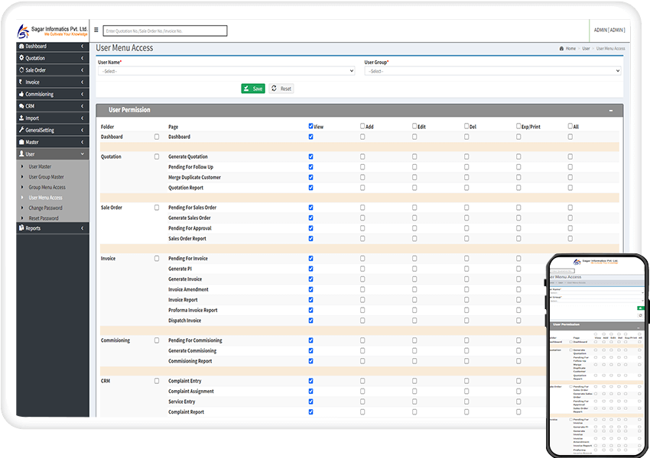This screenshot has width=650, height=458.
Task: Check Del for Invoice Amendment
Action: coord(466,289)
